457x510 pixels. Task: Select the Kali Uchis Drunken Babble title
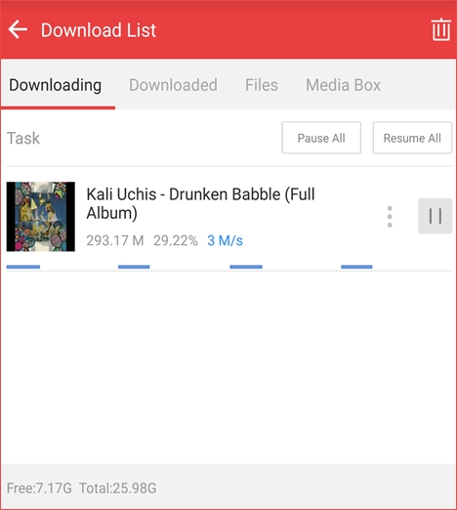coord(200,203)
